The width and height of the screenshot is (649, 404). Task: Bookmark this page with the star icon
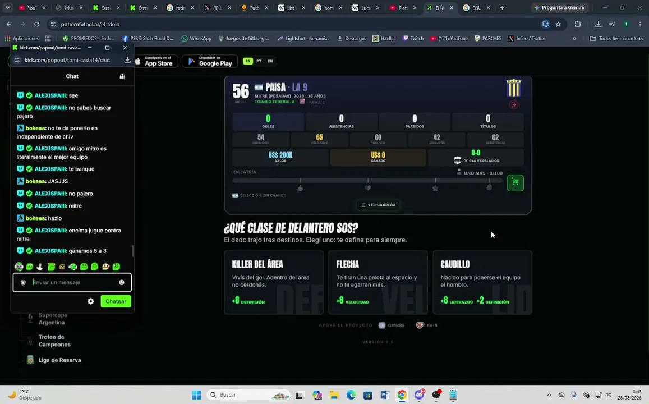pyautogui.click(x=558, y=25)
